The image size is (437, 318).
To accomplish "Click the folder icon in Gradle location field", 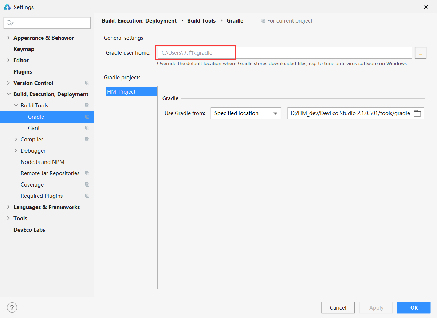I will click(417, 113).
